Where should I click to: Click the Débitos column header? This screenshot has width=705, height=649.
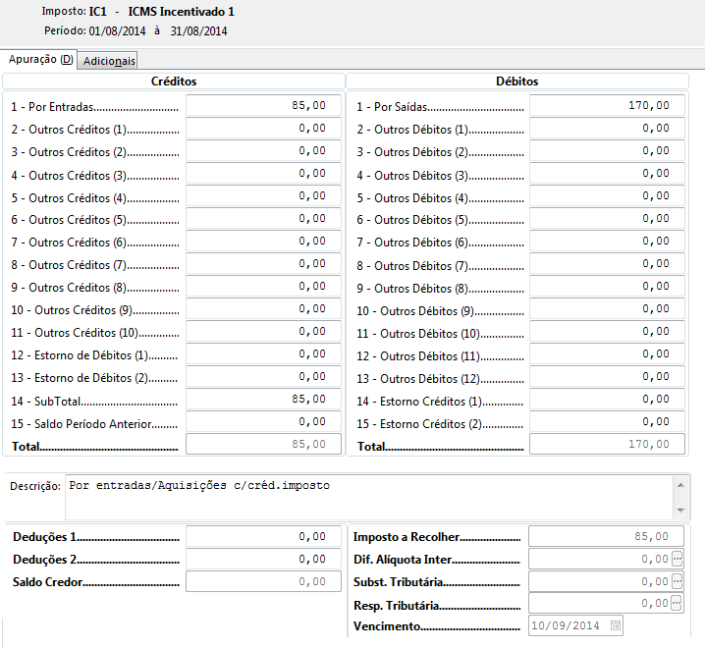tap(517, 81)
